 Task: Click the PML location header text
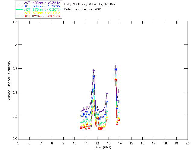point(90,4)
